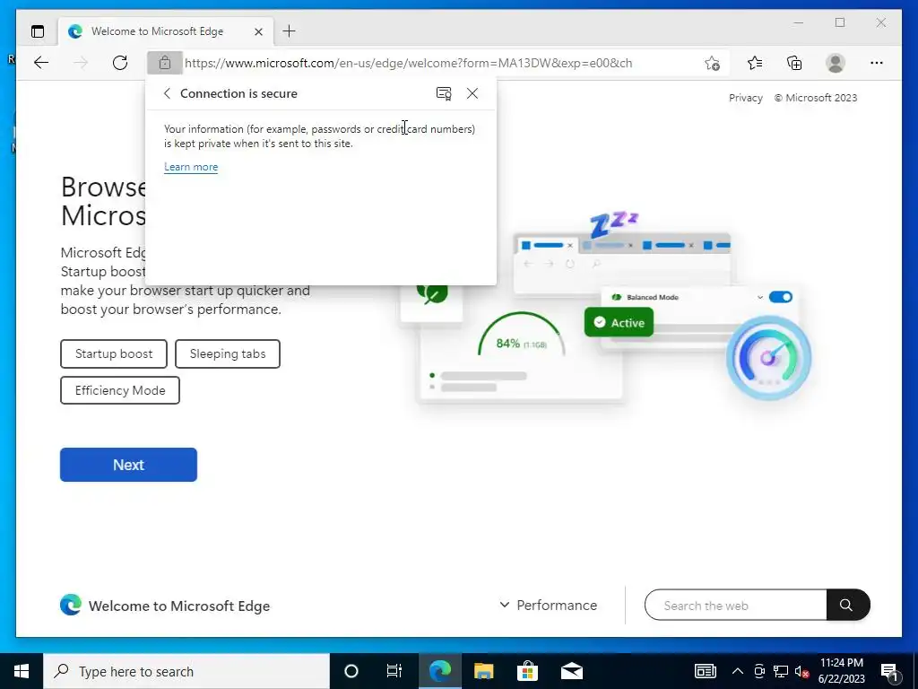This screenshot has height=689, width=918.
Task: Click the Balanced Mode toggle in illustration
Action: tap(781, 297)
